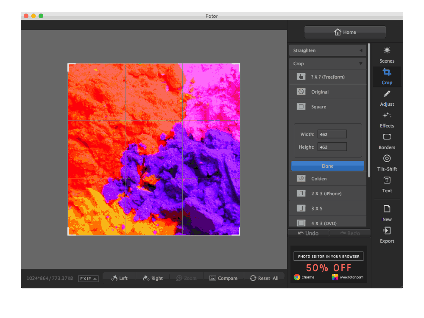Click the 50% OFF promotion text
424x318 pixels.
pyautogui.click(x=329, y=268)
